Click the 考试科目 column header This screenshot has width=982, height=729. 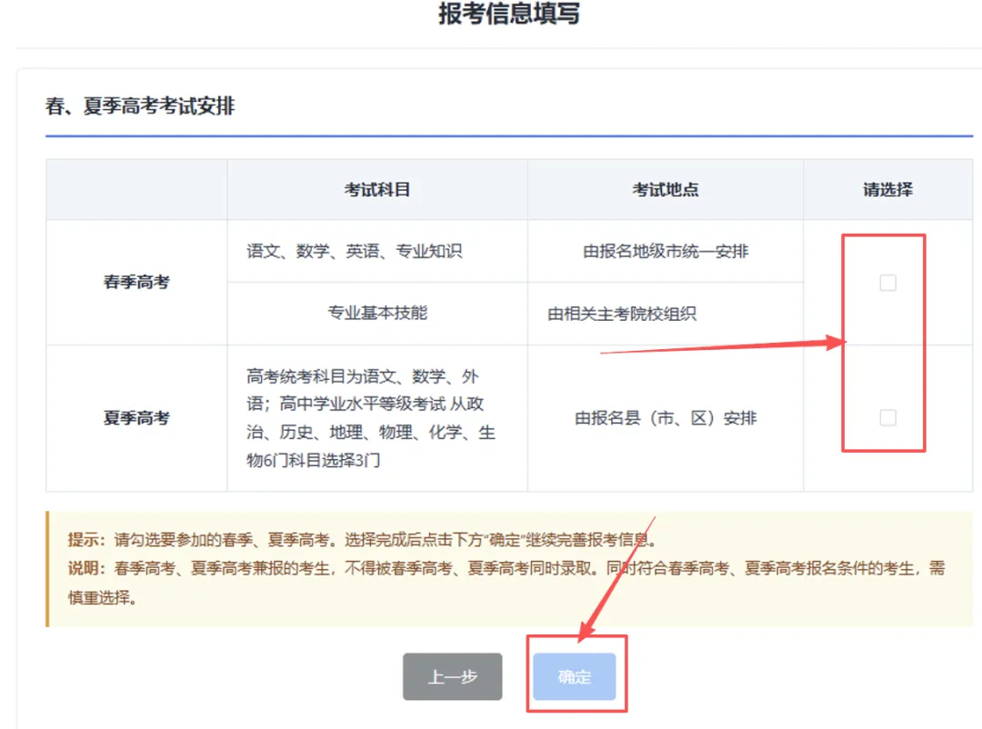click(x=377, y=189)
